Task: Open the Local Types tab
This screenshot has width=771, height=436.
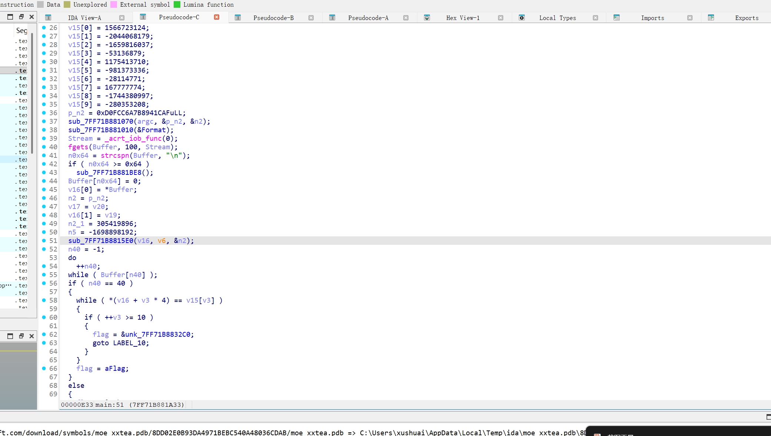Action: (x=557, y=18)
